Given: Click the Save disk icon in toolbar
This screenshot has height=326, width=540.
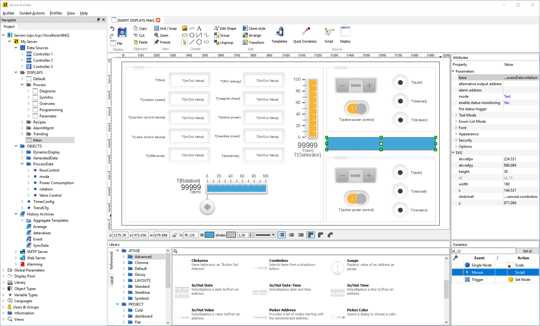Looking at the screenshot, I should (x=122, y=32).
